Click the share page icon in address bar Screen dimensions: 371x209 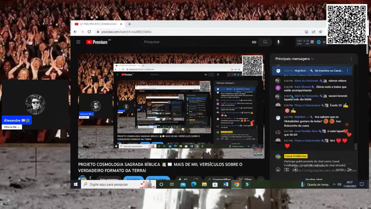[x=313, y=32]
